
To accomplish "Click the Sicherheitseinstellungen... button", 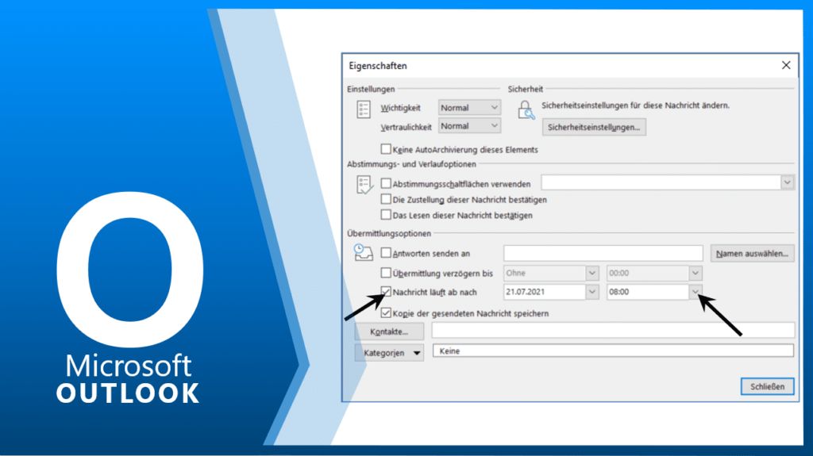I will click(x=594, y=127).
